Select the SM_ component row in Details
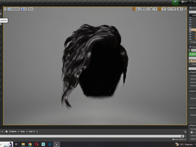The width and height of the screenshot is (196, 147). (x=192, y=61)
